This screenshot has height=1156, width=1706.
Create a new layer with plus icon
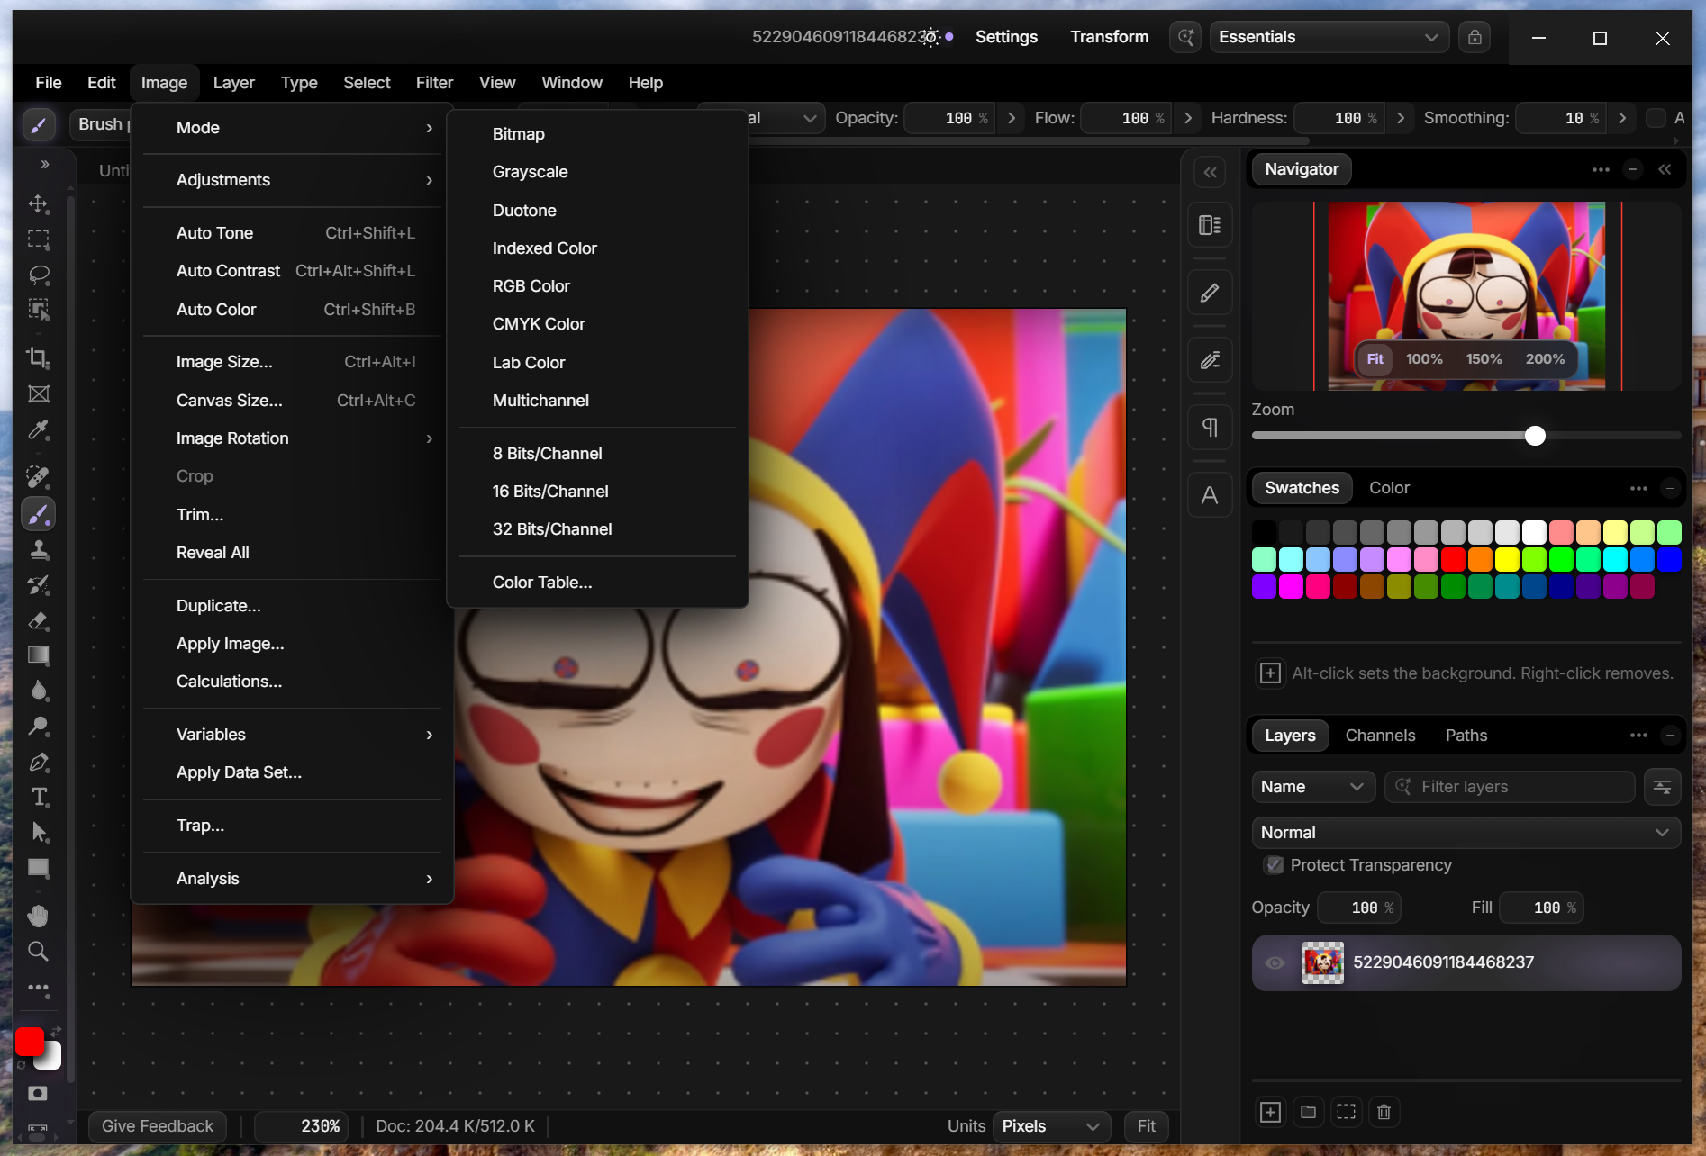[1270, 1112]
